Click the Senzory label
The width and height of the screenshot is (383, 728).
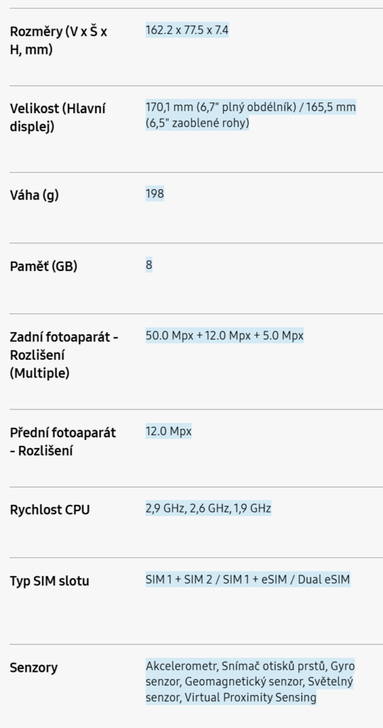[x=34, y=668]
